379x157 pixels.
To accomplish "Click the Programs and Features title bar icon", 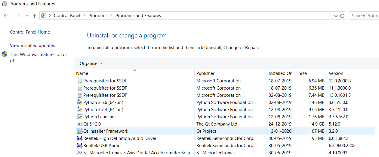I will [x=5, y=4].
